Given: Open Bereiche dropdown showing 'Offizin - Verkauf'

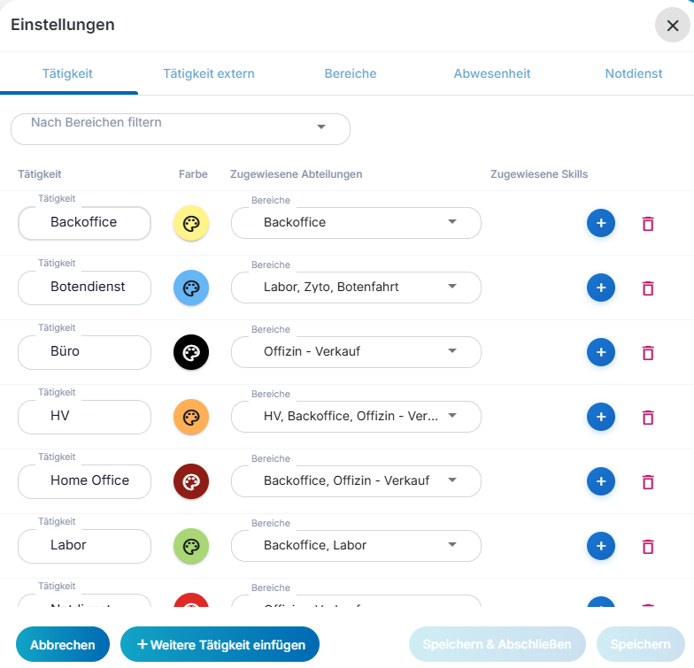Looking at the screenshot, I should tap(356, 352).
